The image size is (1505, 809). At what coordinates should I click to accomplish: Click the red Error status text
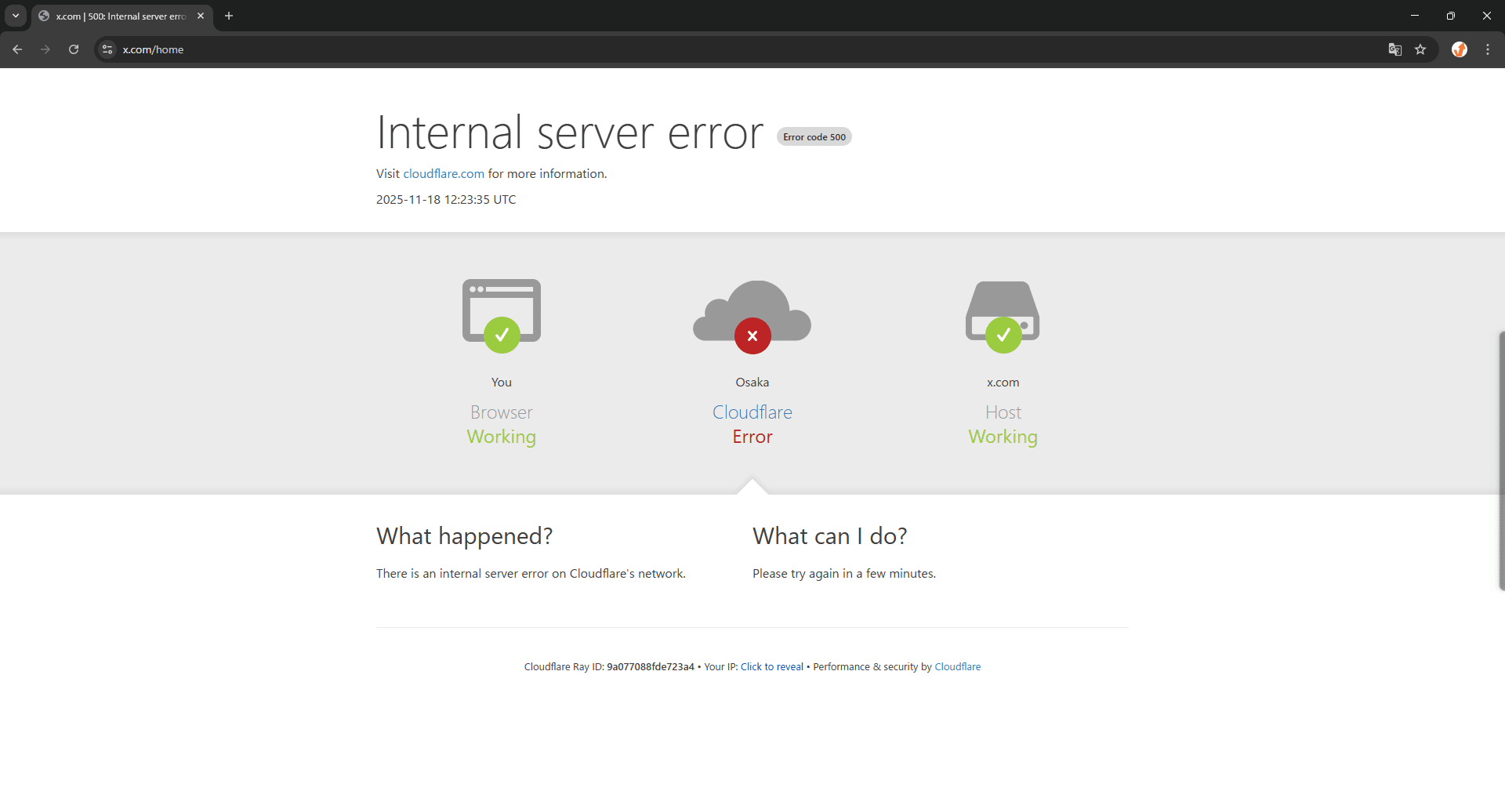point(752,437)
